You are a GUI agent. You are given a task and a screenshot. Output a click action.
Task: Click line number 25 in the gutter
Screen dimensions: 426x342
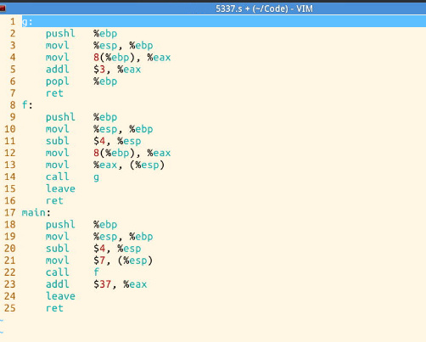coord(10,308)
